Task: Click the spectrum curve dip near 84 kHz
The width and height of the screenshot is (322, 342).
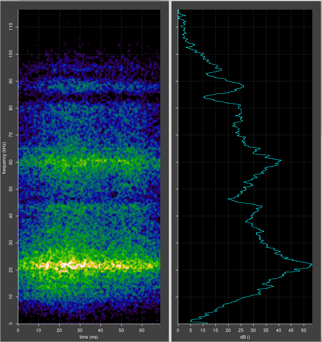Action: click(205, 97)
